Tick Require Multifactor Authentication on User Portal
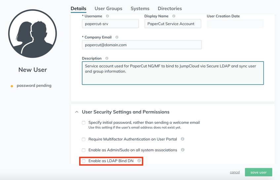 (84, 139)
